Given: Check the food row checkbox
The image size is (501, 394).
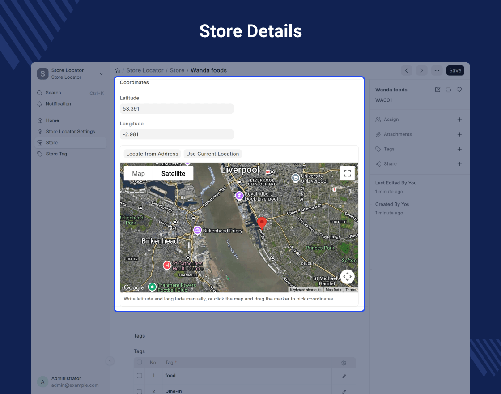Looking at the screenshot, I should [139, 376].
